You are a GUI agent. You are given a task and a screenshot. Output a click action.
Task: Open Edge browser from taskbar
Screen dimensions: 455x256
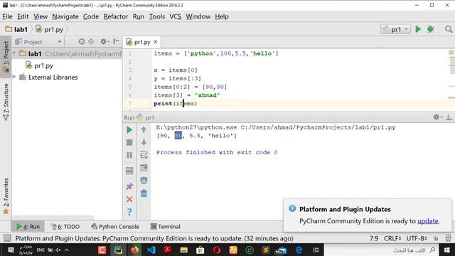point(299,250)
